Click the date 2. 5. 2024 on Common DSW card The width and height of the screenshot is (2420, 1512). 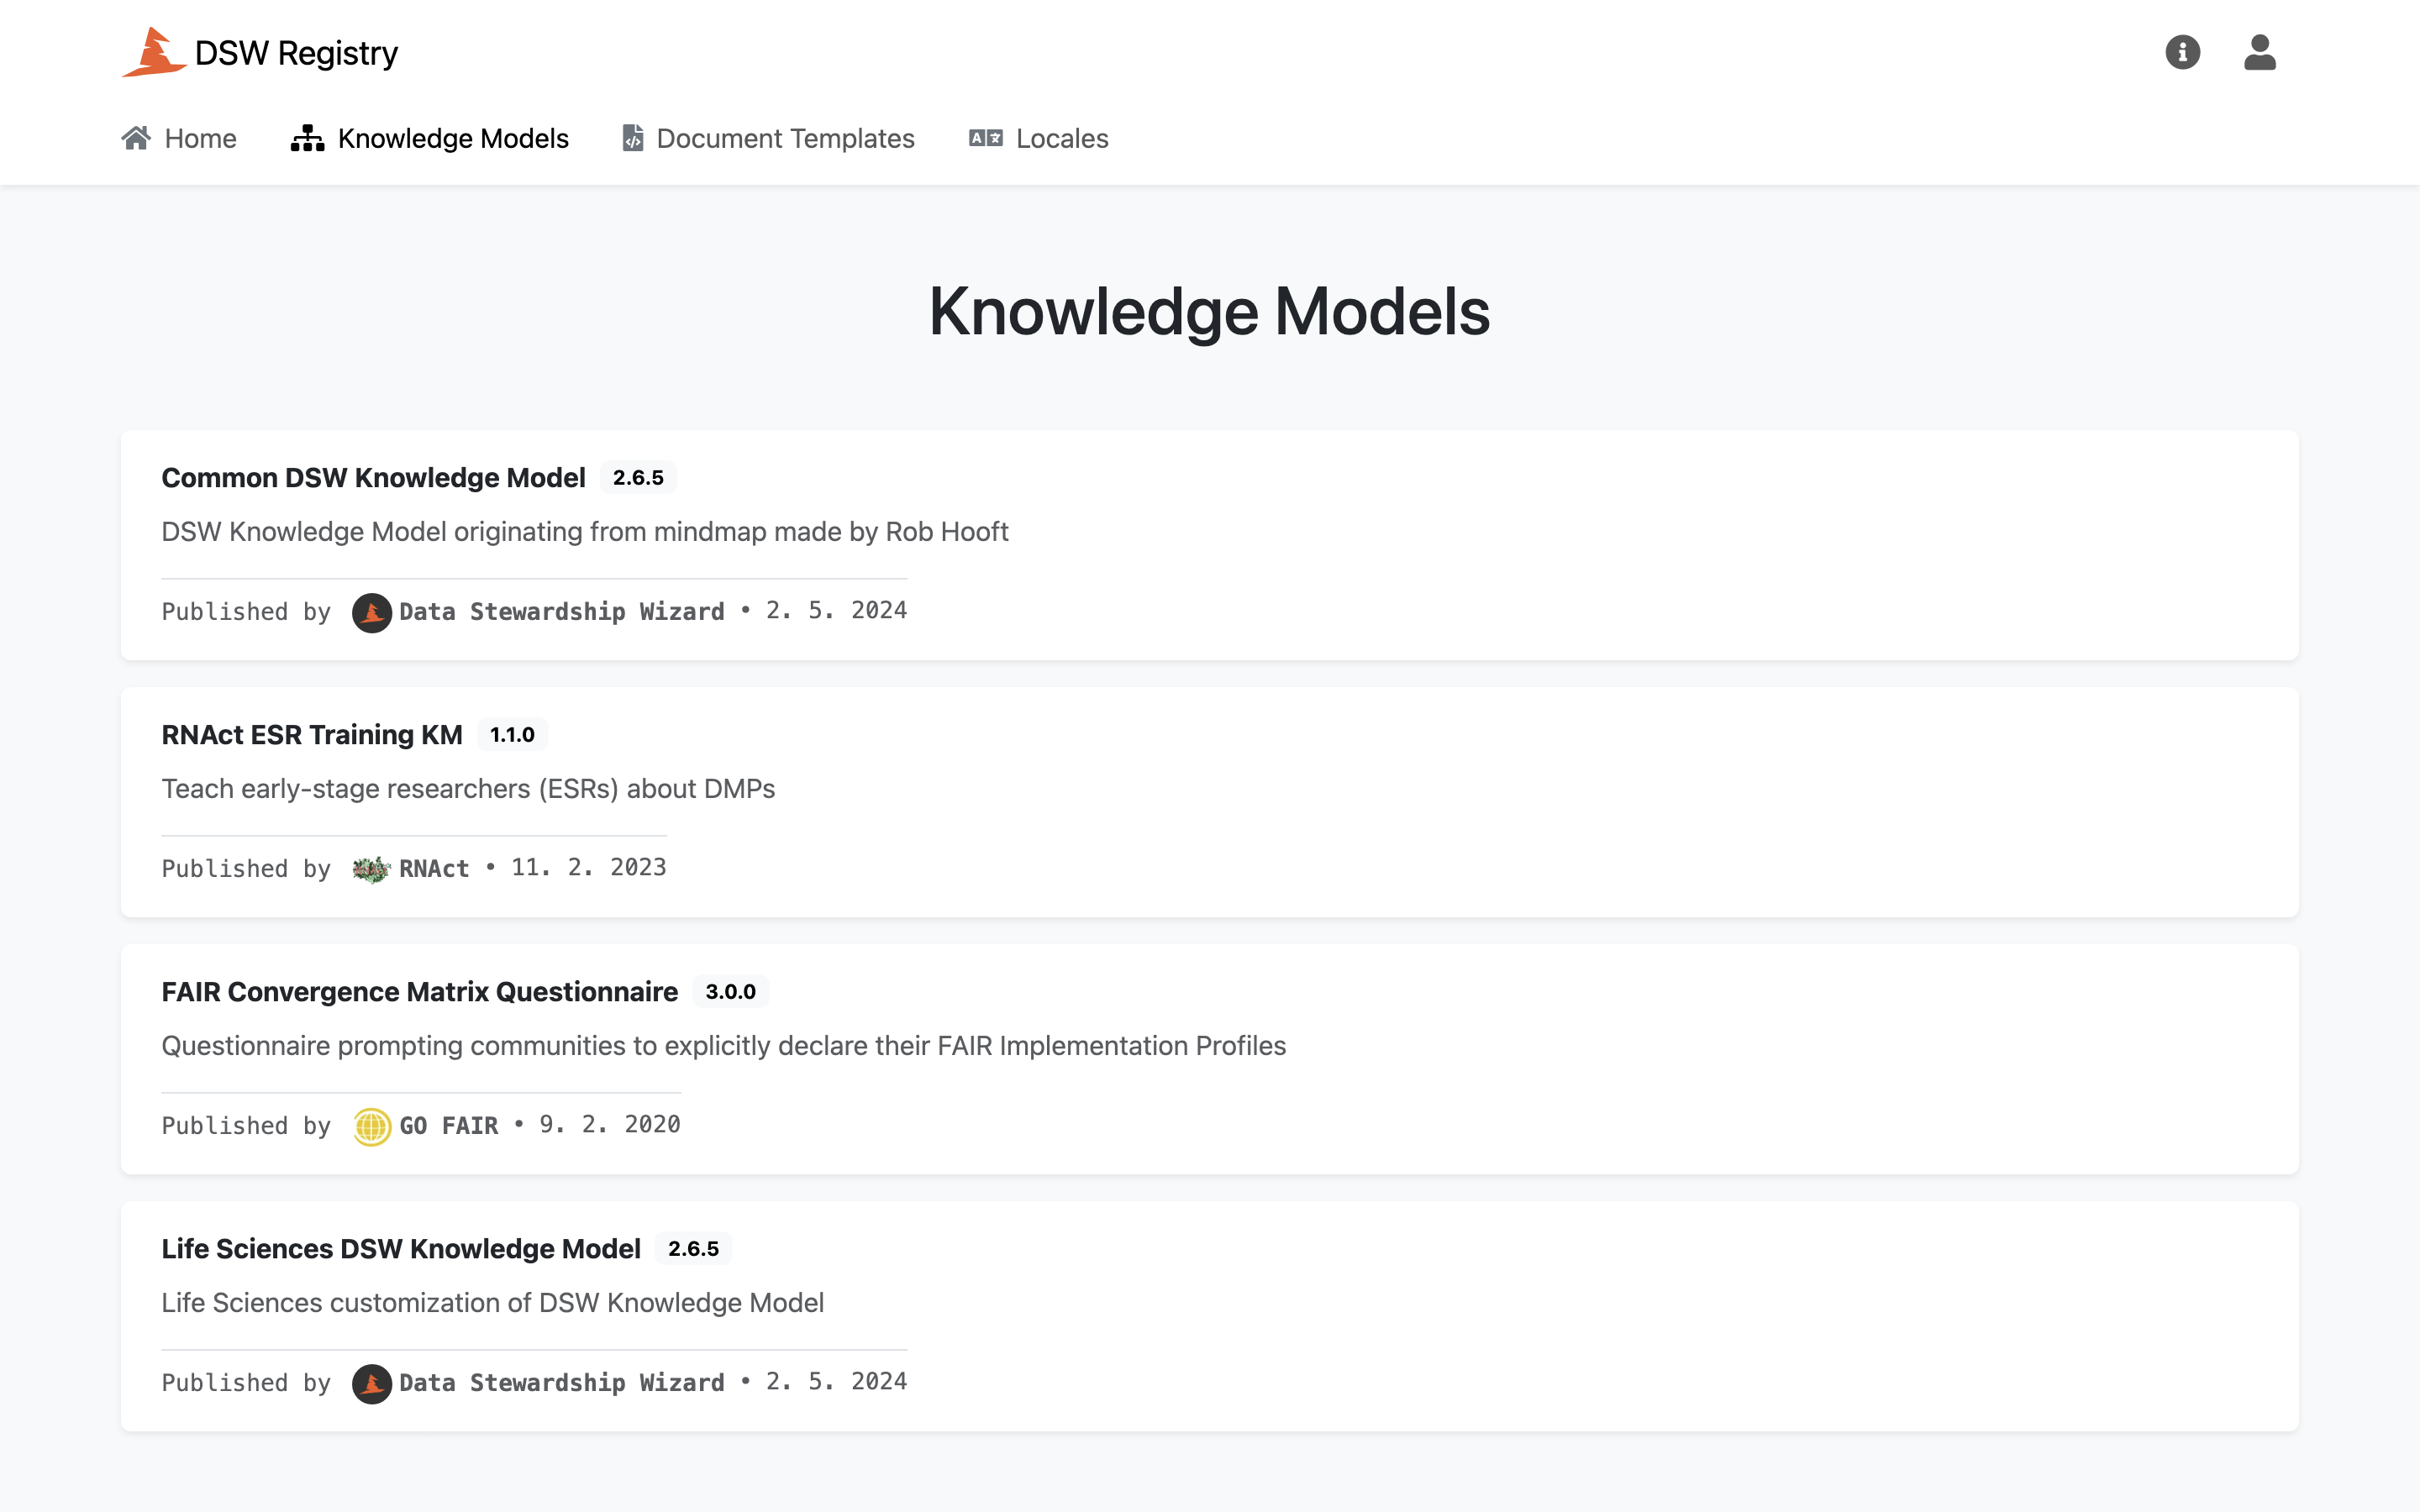point(837,611)
